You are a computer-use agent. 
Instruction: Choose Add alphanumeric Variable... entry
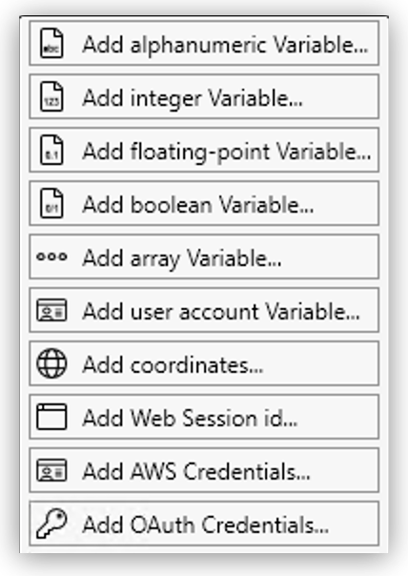click(x=204, y=43)
